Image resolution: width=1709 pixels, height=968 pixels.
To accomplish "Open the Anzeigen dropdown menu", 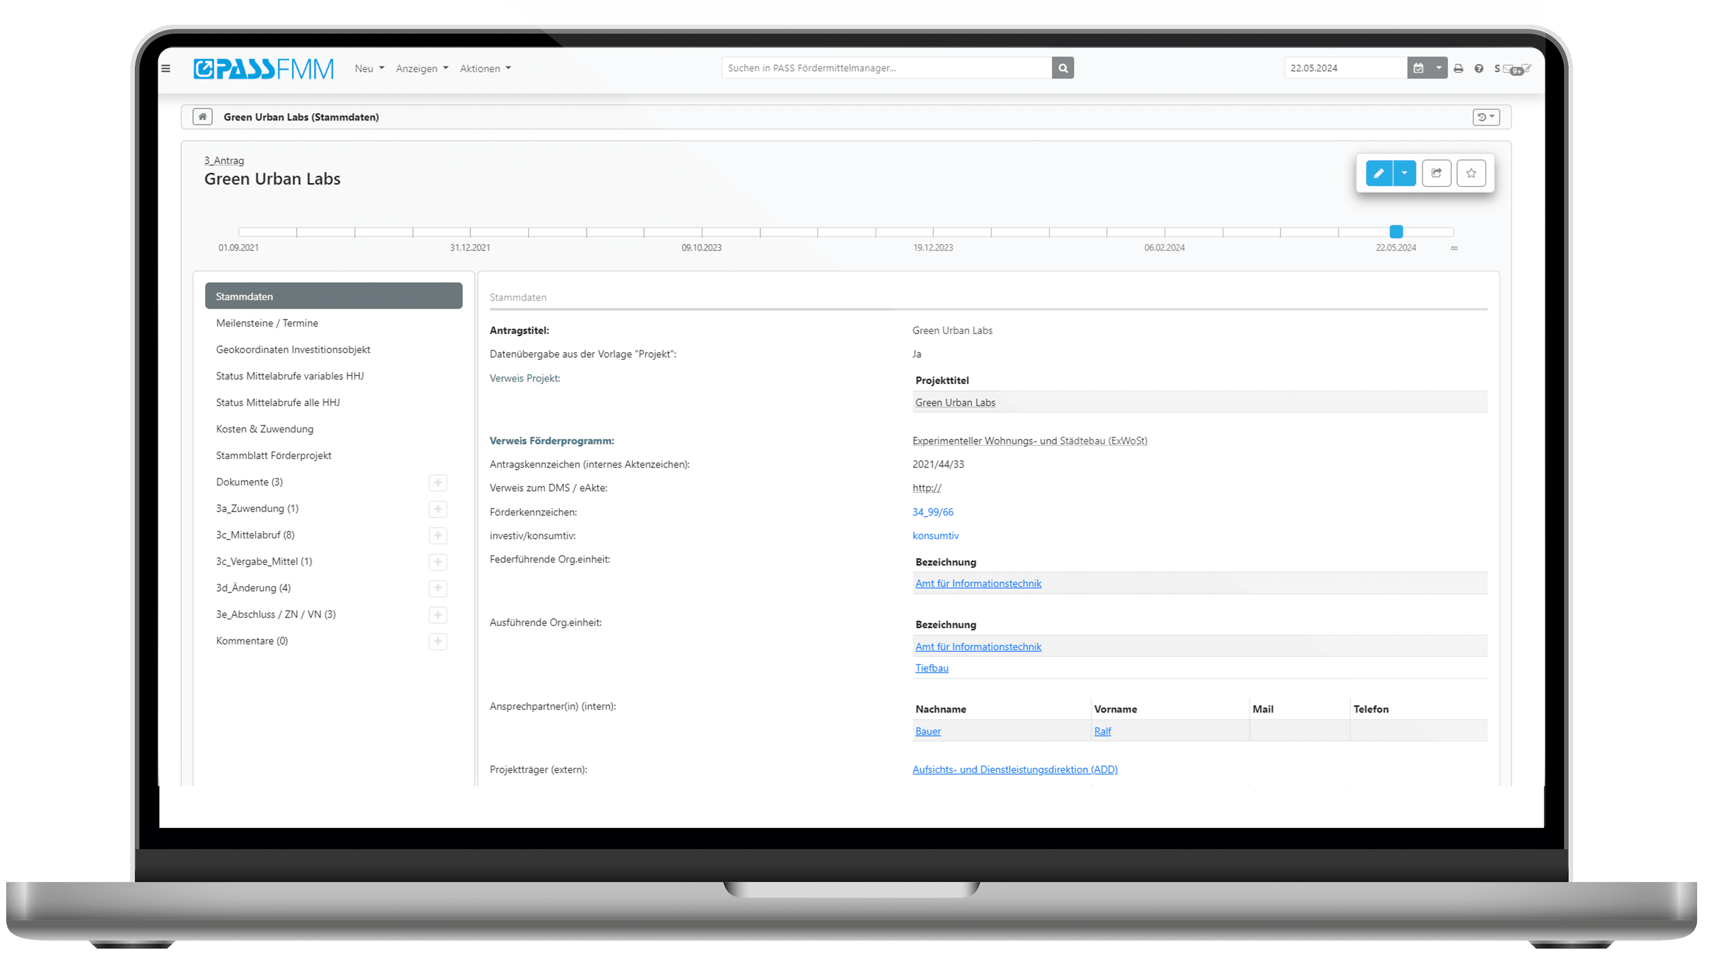I will click(422, 68).
